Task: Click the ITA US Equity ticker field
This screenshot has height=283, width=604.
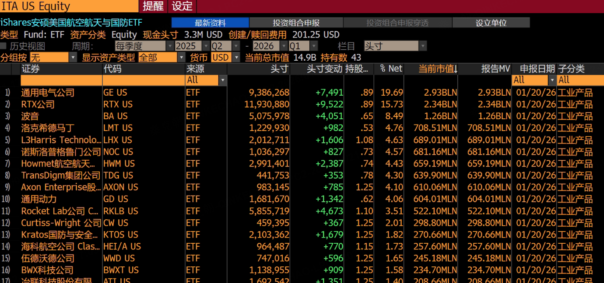Action: 69,6
